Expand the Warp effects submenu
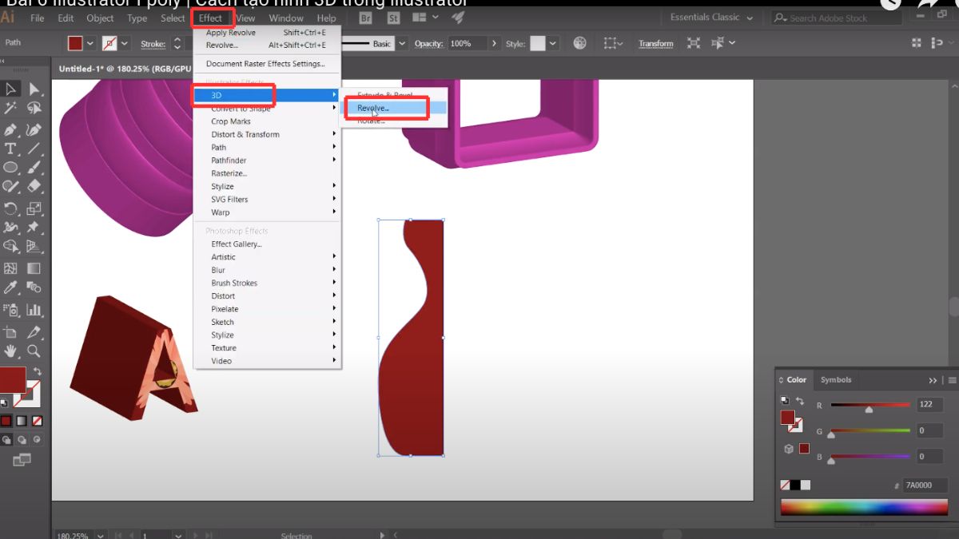Image resolution: width=959 pixels, height=539 pixels. (x=268, y=212)
